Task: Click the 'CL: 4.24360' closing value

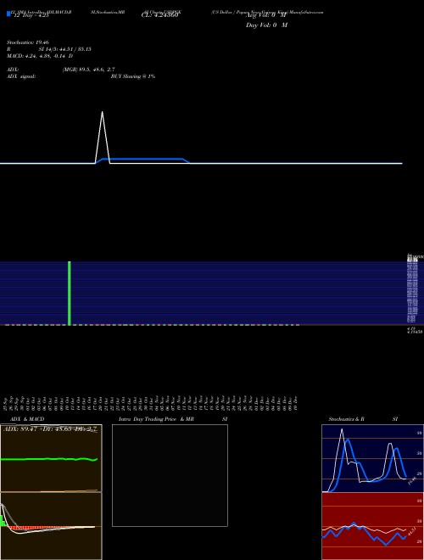Action: (x=159, y=15)
